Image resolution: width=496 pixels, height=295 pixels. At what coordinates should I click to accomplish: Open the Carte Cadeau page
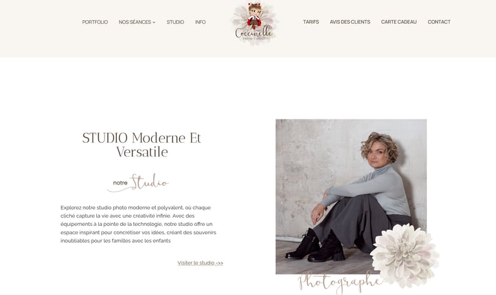pos(399,22)
